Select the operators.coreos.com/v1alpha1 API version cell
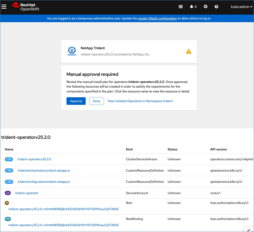 232,159
